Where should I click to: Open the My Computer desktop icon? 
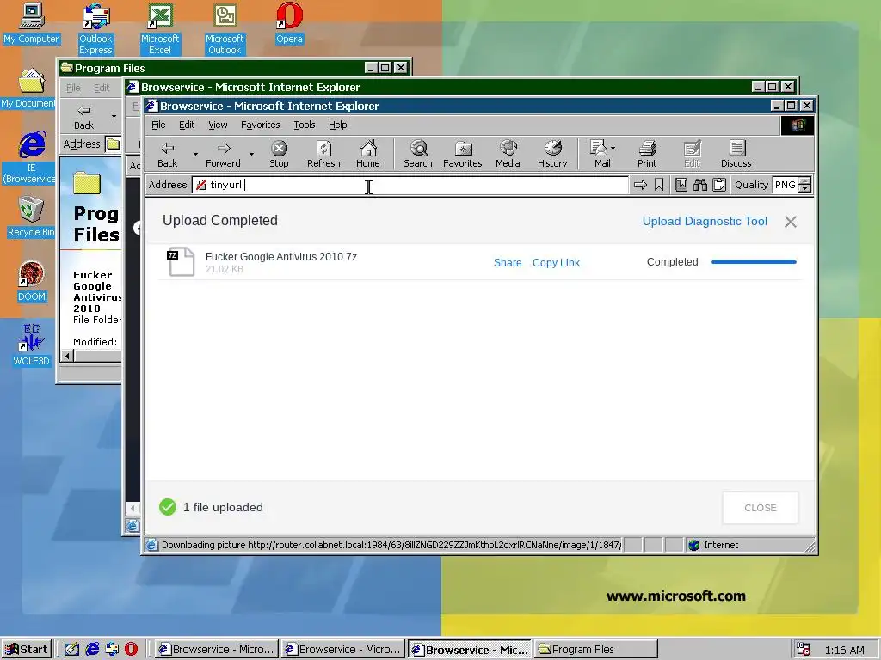click(x=31, y=23)
